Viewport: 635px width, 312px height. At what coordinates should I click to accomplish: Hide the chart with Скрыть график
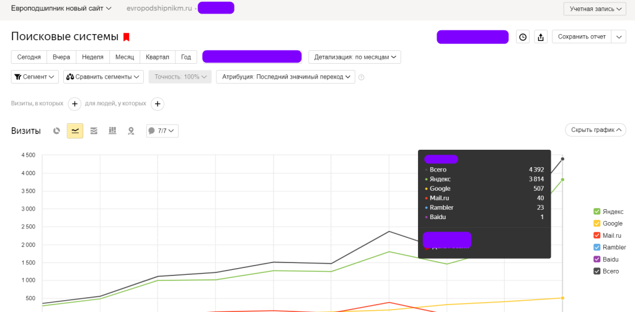tap(595, 130)
